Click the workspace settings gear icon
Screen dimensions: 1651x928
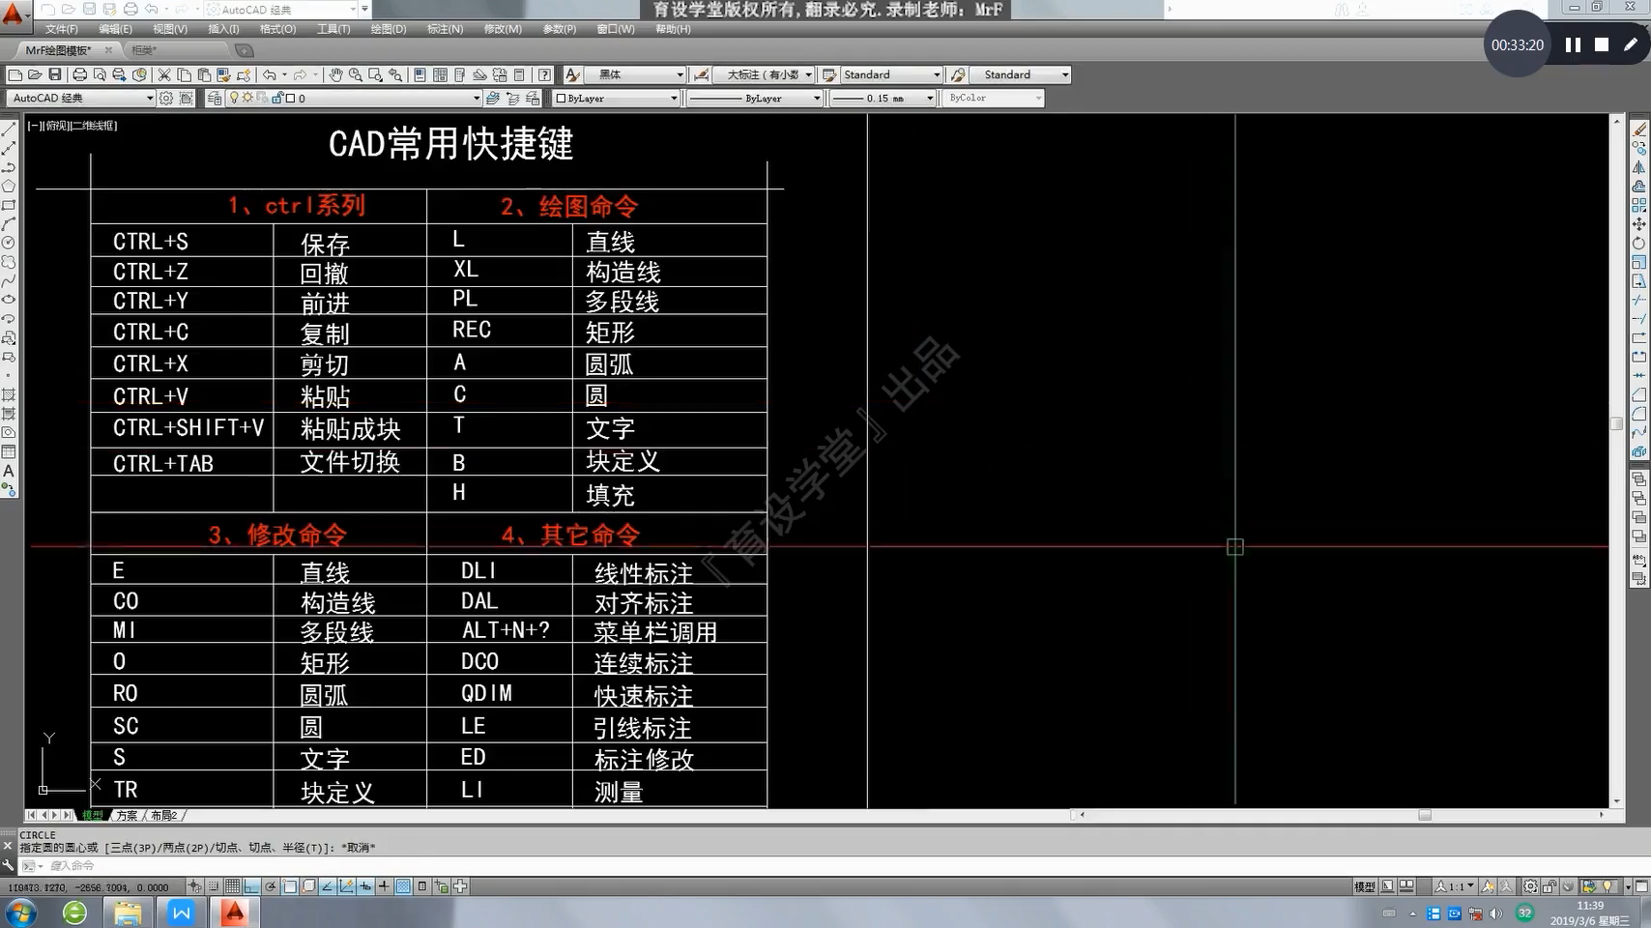coord(166,98)
